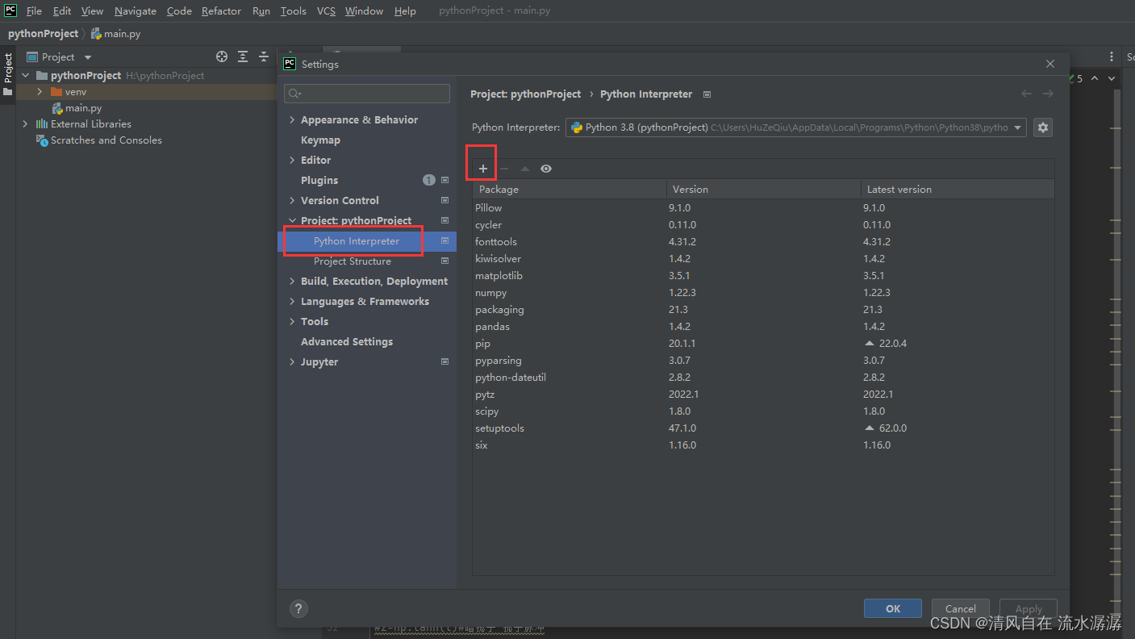
Task: Click collapse all icon in Project panel
Action: (x=264, y=56)
